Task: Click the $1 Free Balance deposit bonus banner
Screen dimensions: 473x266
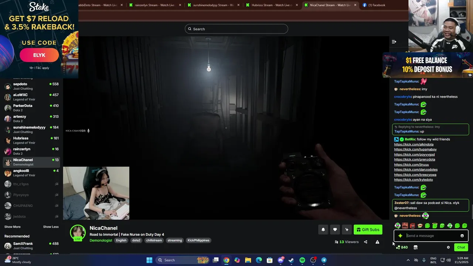Action: click(x=428, y=65)
